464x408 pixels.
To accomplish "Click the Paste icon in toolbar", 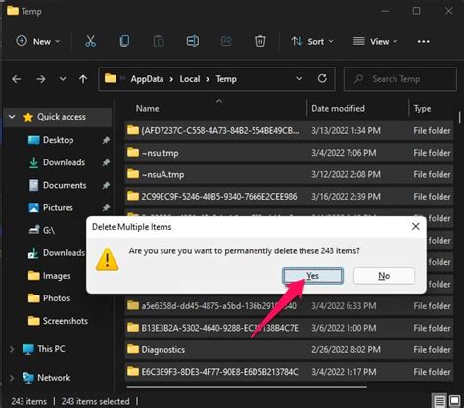I will [159, 41].
